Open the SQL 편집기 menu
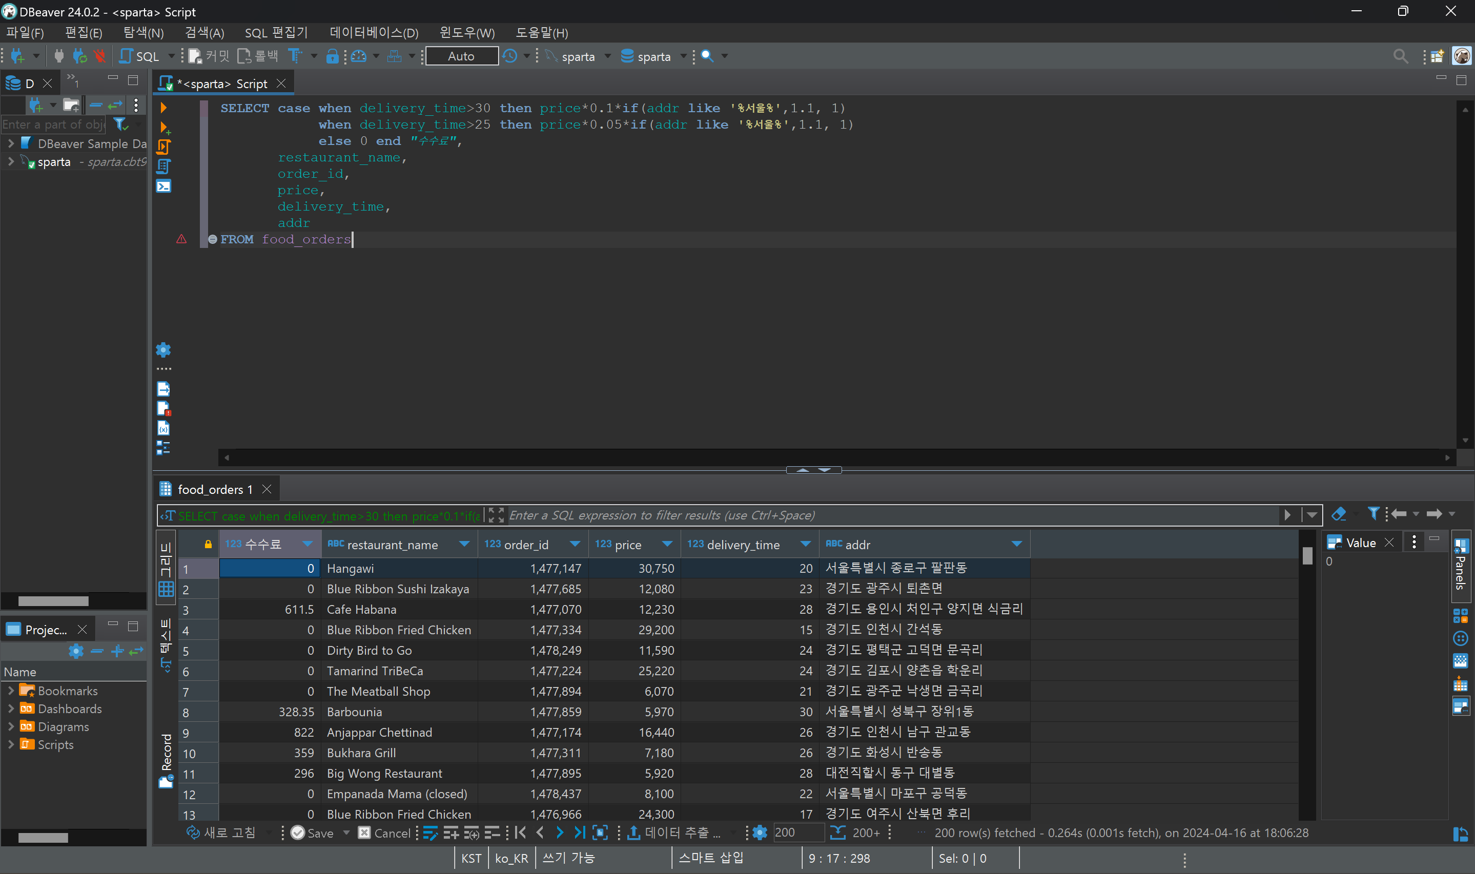 tap(276, 33)
